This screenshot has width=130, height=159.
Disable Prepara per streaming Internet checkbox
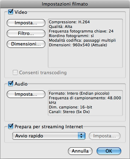point(11,126)
